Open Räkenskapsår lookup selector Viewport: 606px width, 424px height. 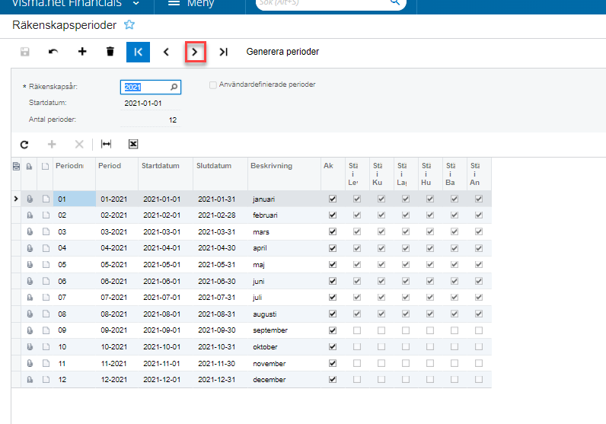click(x=174, y=87)
